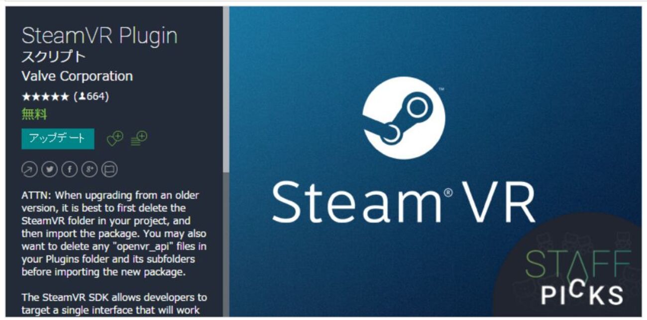Add asset to wishlist with heart icon

[x=114, y=139]
